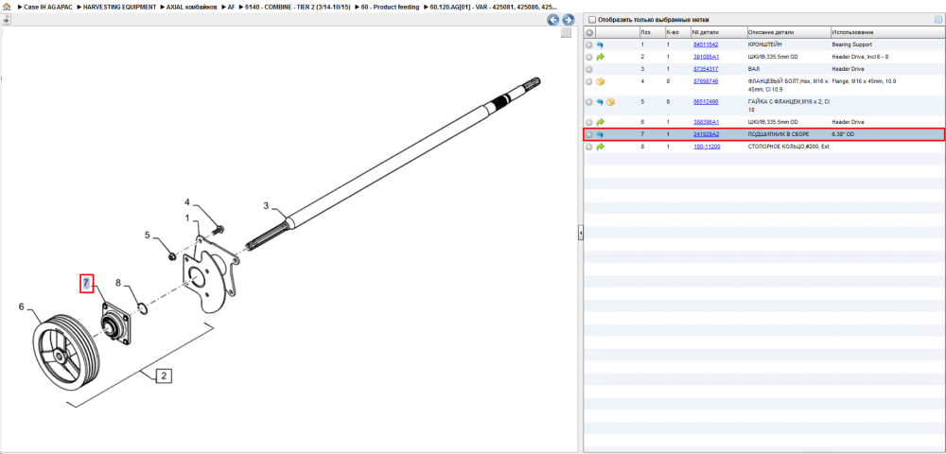This screenshot has height=454, width=946.
Task: Select the 'Bearing Support' usage cell
Action: [x=852, y=44]
